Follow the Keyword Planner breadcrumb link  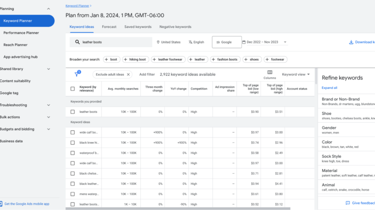coord(77,6)
